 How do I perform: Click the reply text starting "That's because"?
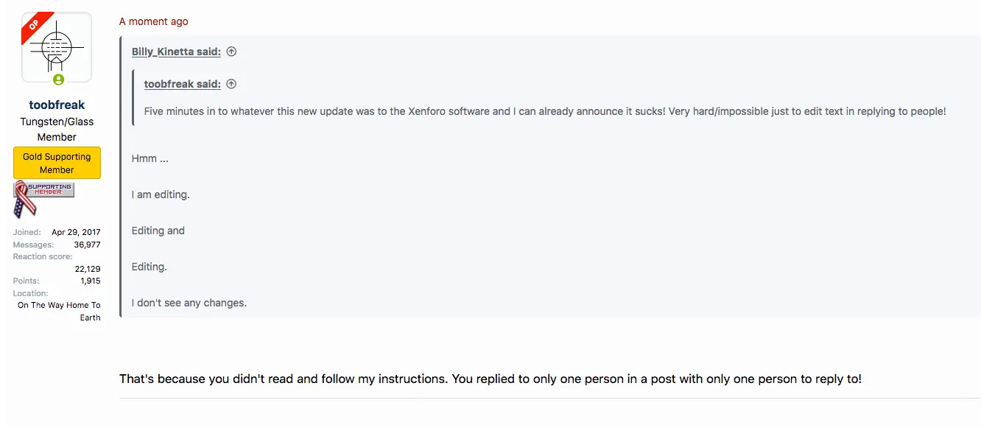click(490, 379)
